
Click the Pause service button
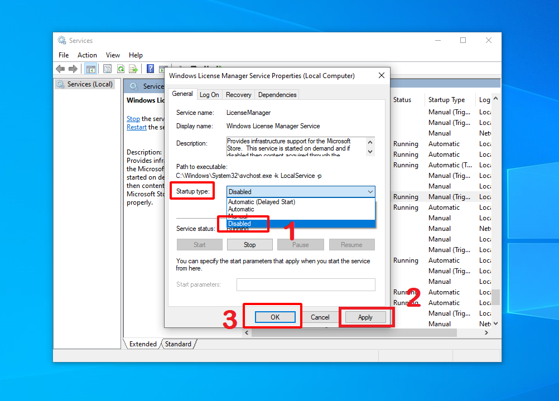(x=301, y=245)
